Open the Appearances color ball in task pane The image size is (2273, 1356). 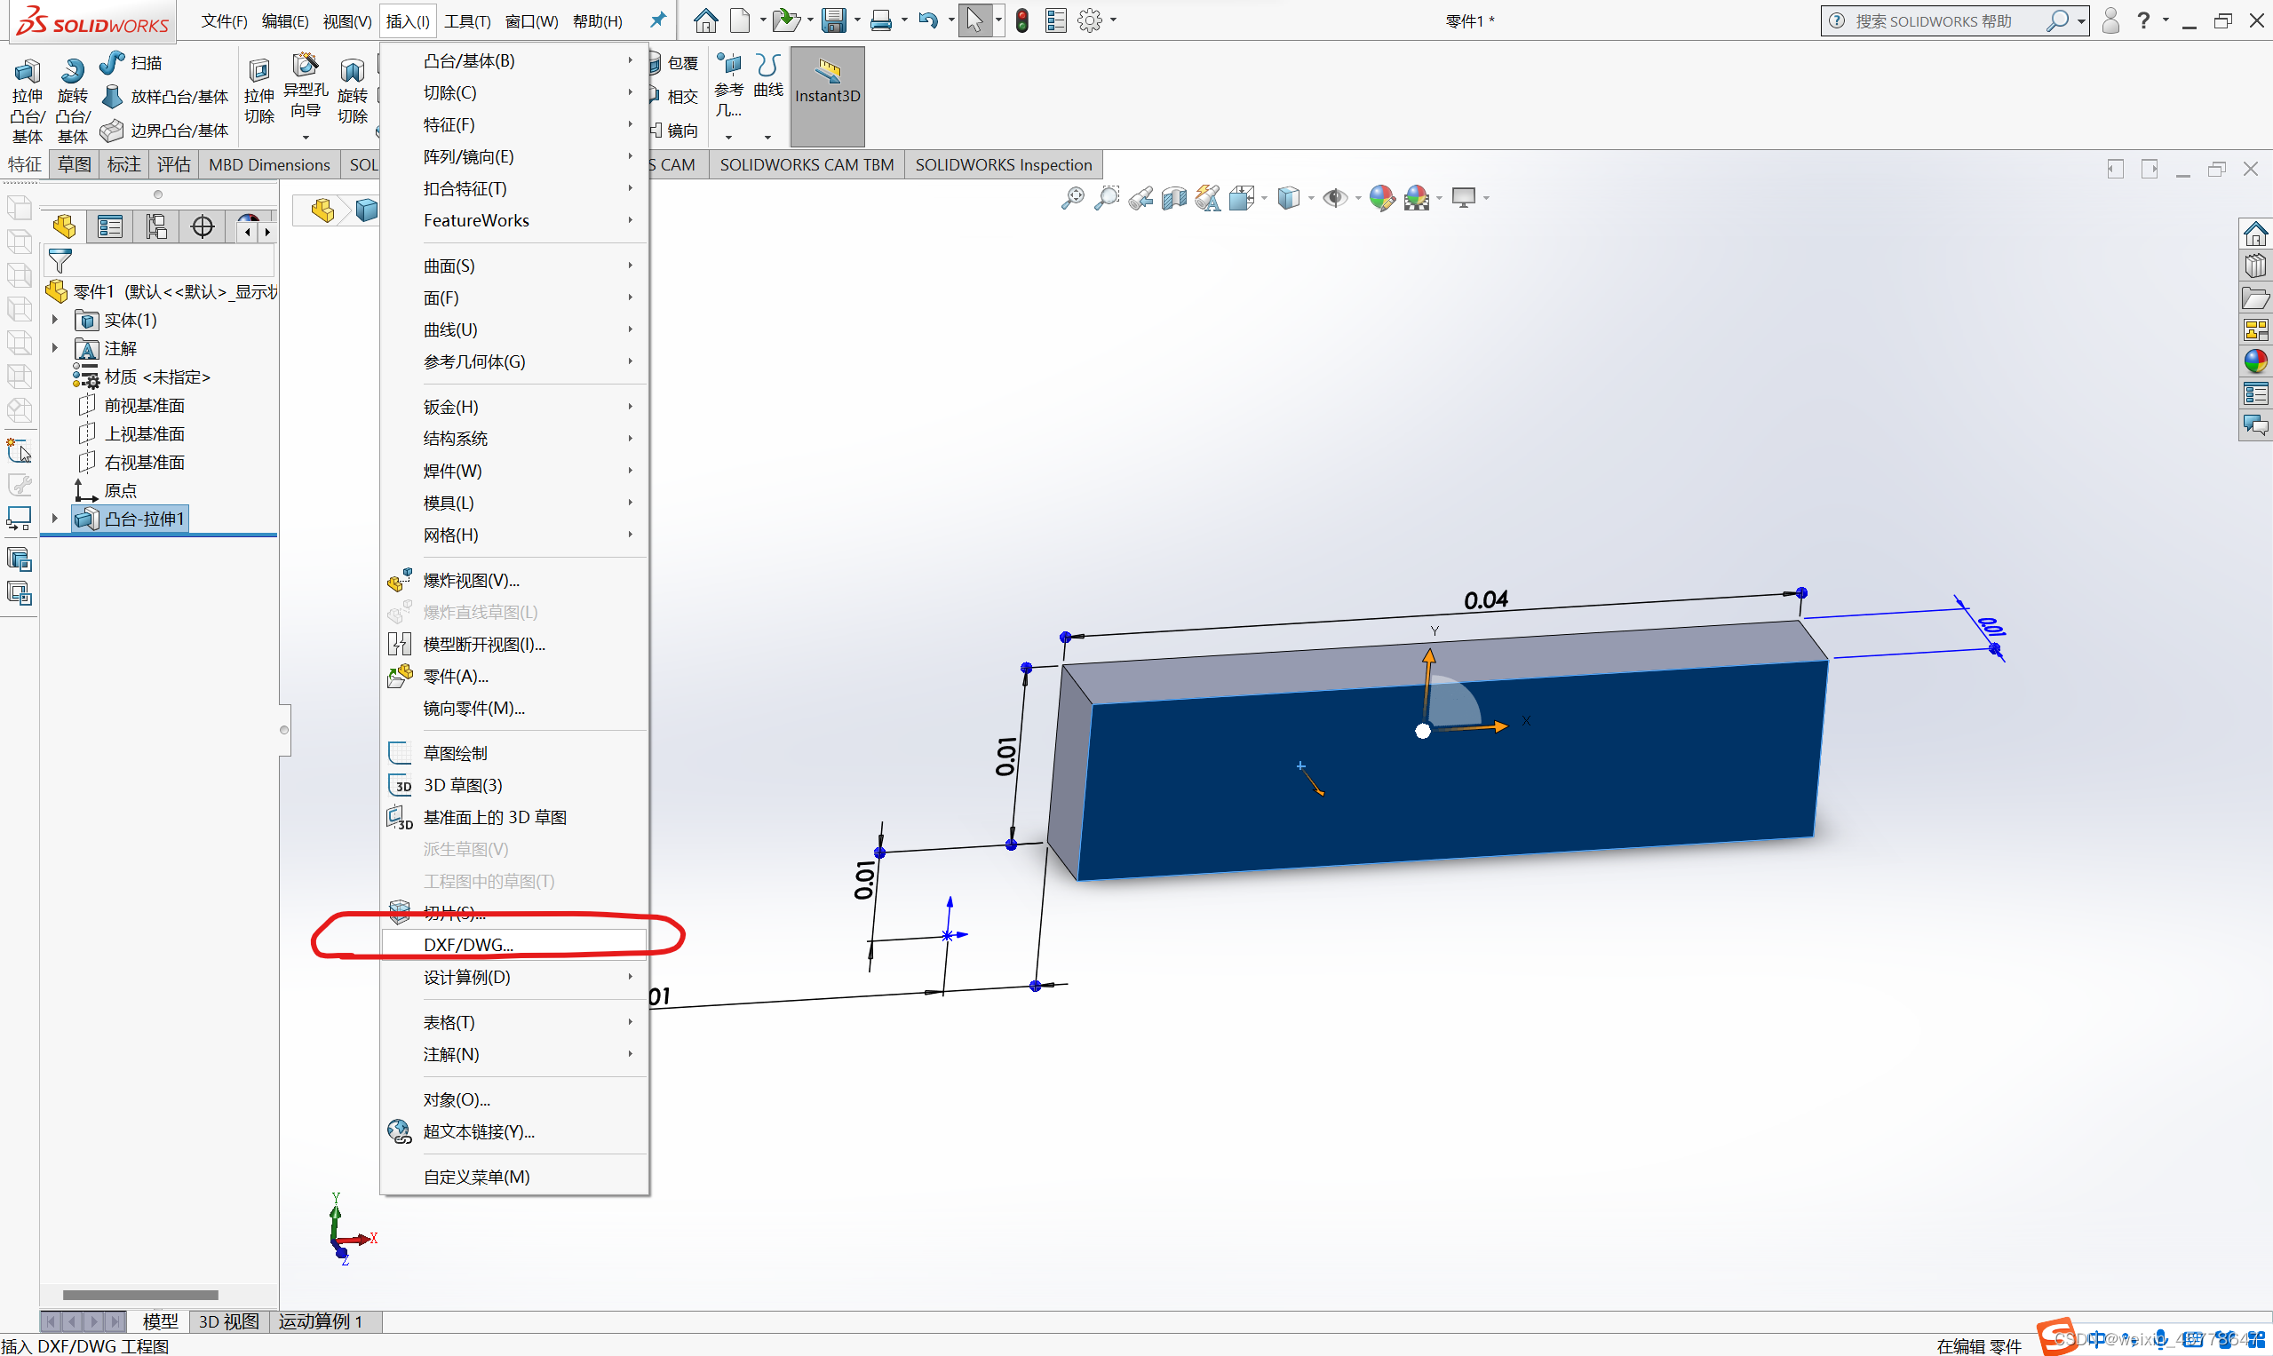pyautogui.click(x=2254, y=361)
